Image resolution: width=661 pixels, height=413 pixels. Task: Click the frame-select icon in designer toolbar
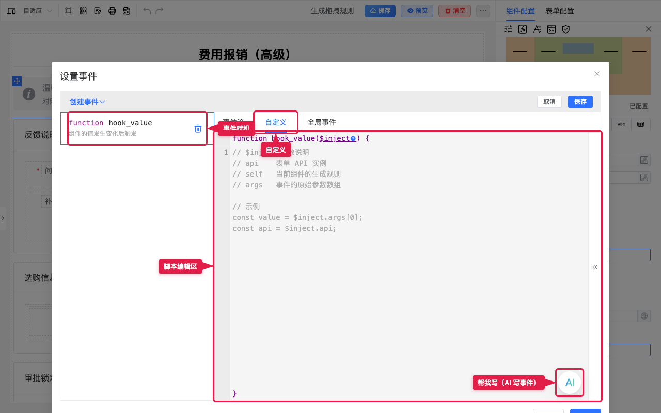(x=69, y=11)
